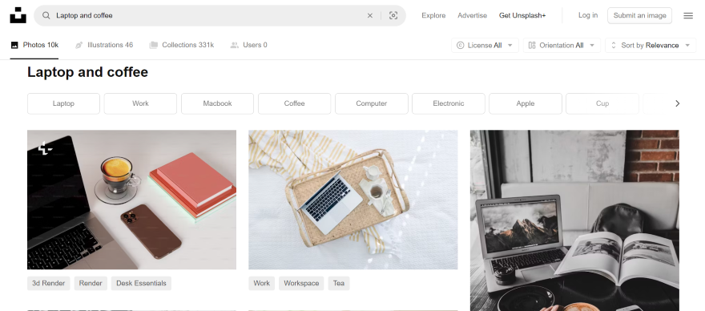The height and width of the screenshot is (311, 705).
Task: Select the Computer tag chip
Action: [372, 103]
